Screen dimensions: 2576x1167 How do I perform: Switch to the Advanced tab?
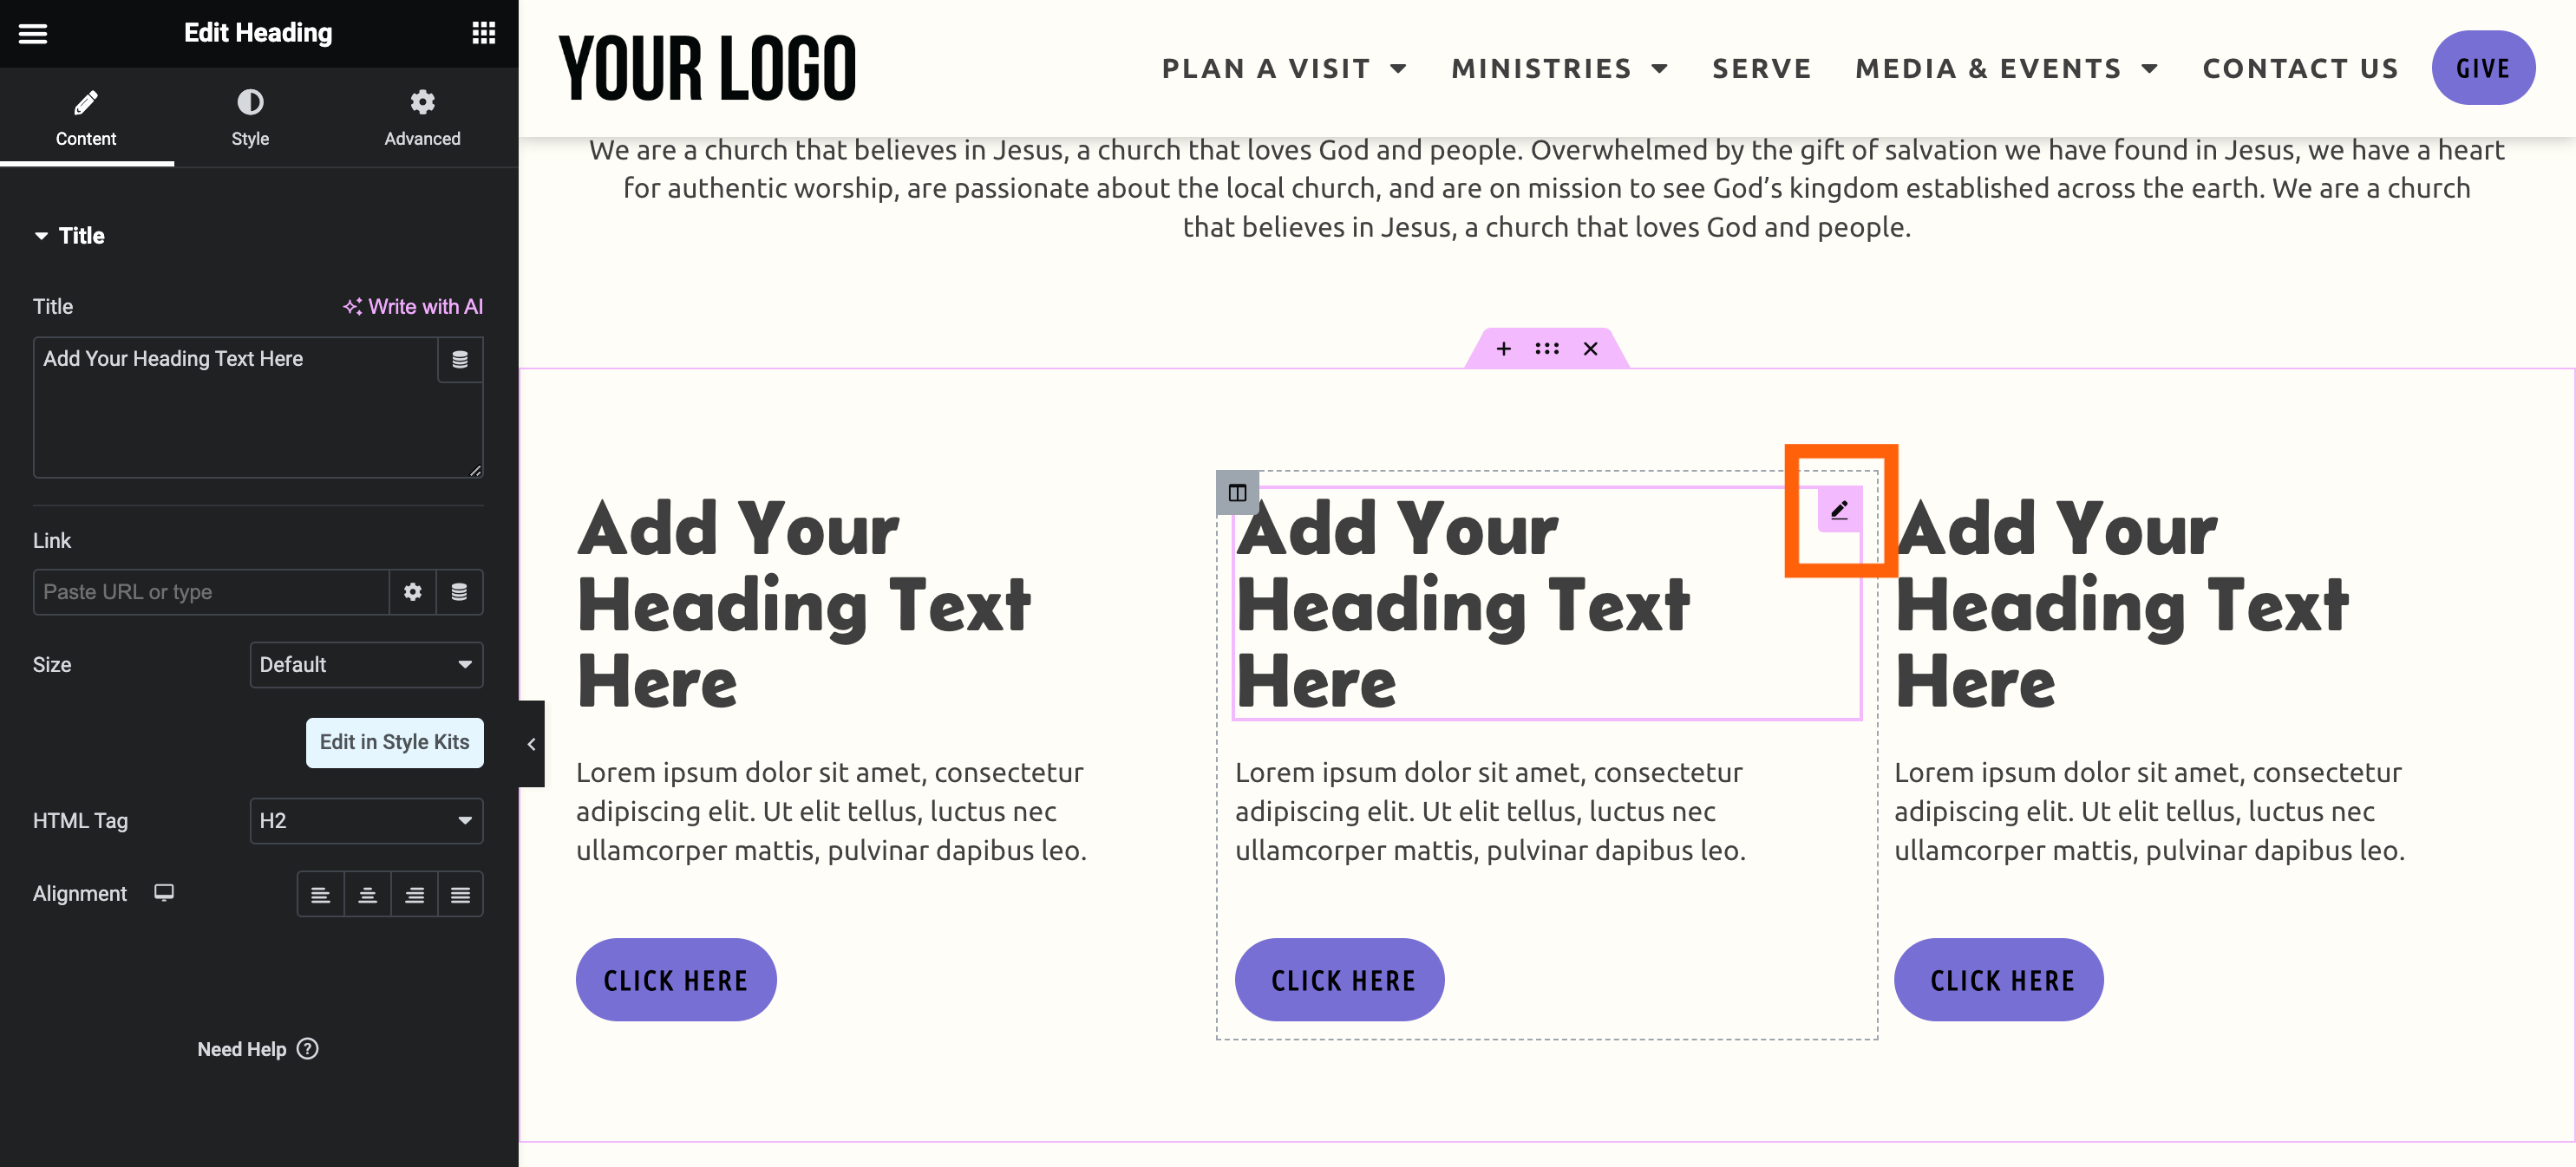[422, 117]
